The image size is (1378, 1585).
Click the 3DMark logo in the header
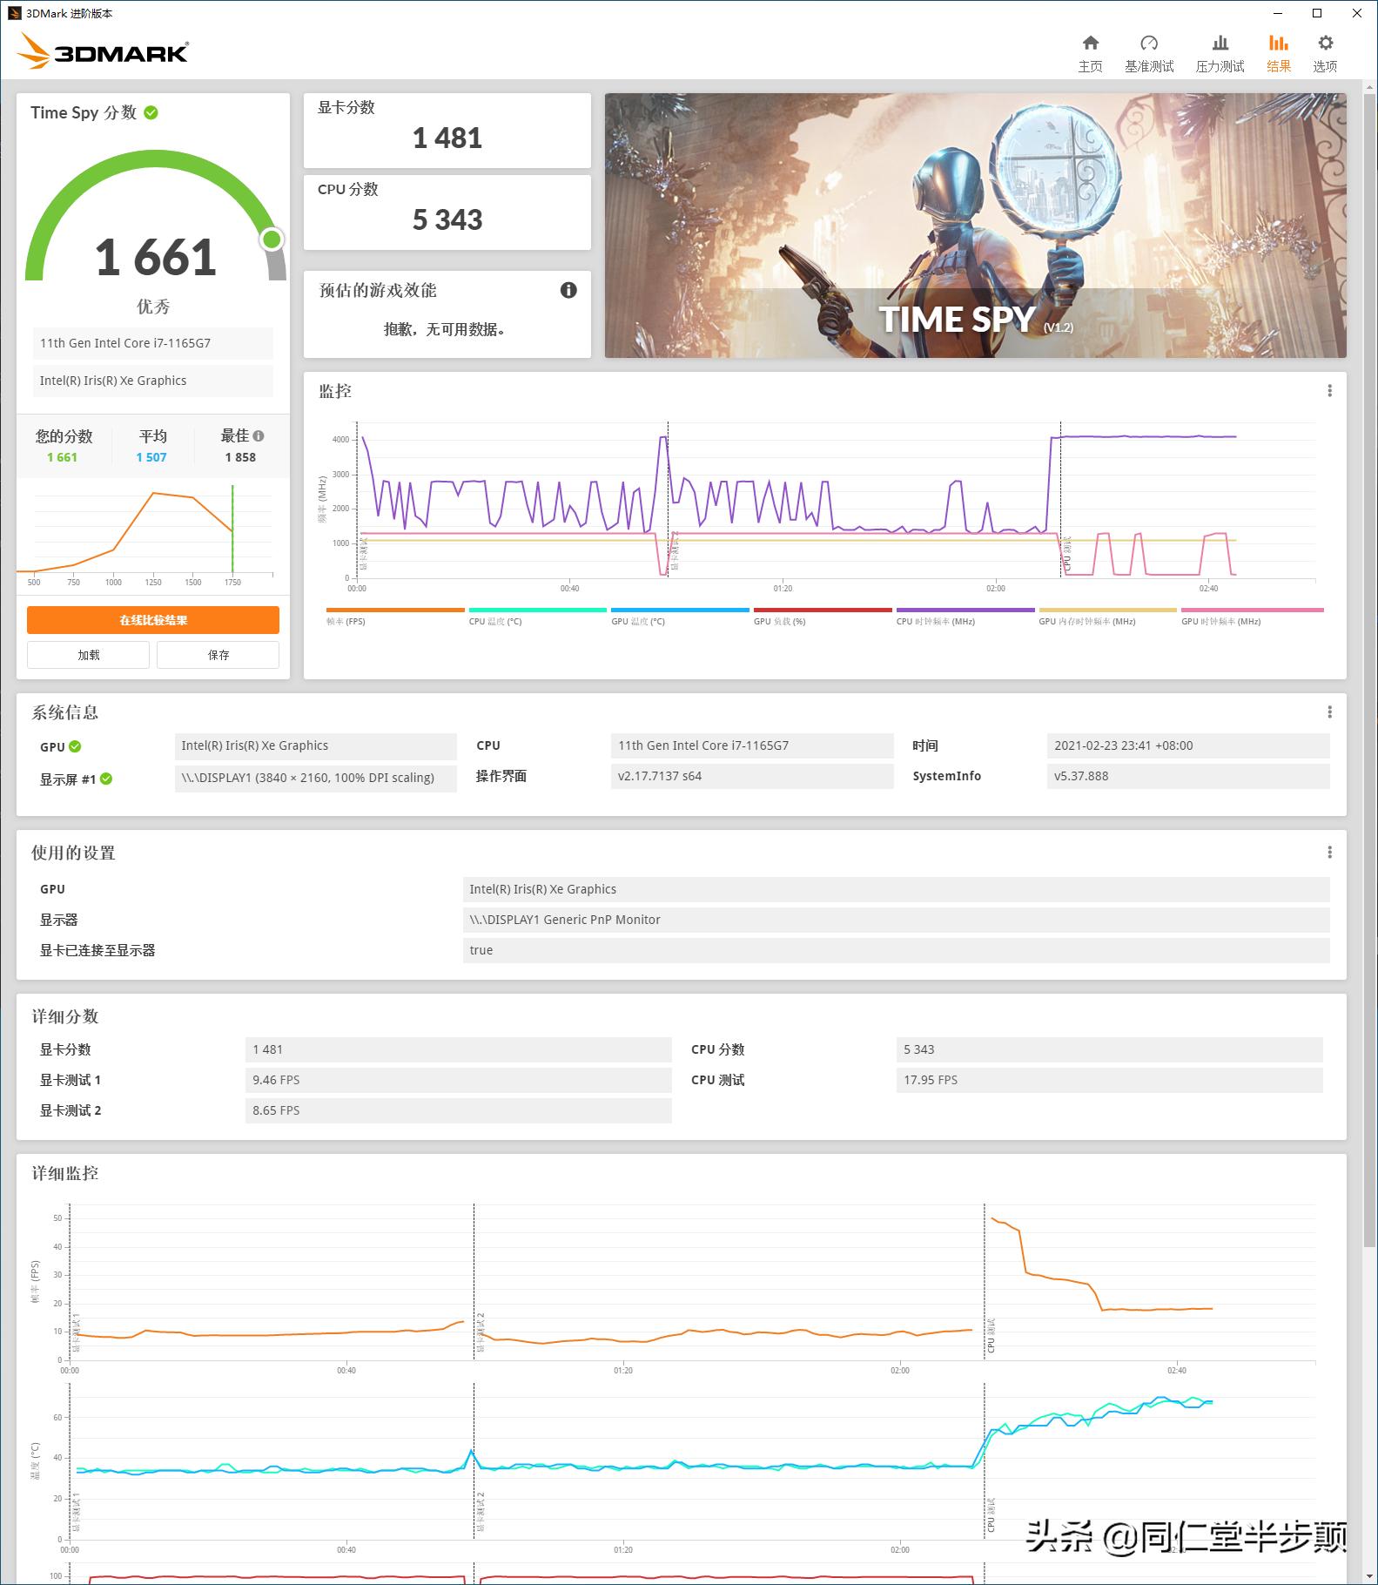tap(103, 51)
